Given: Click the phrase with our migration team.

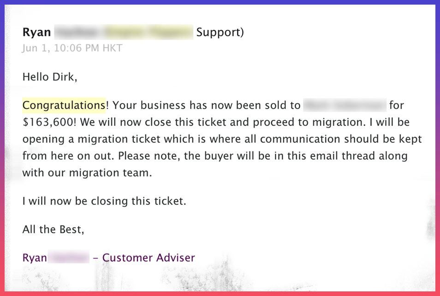Looking at the screenshot, I should tap(87, 173).
